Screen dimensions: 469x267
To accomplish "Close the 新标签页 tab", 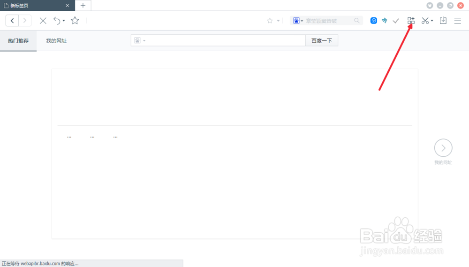I will tap(67, 5).
